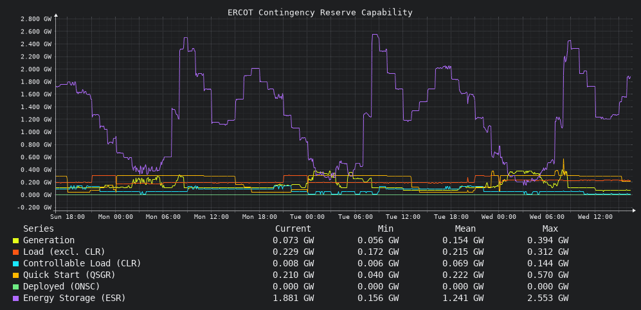Toggle the Generation series label
The width and height of the screenshot is (641, 310).
coord(49,241)
